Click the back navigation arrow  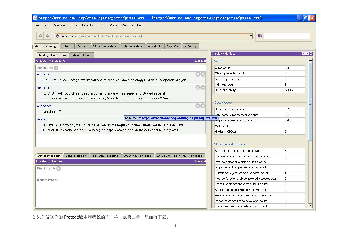[x=40, y=36]
